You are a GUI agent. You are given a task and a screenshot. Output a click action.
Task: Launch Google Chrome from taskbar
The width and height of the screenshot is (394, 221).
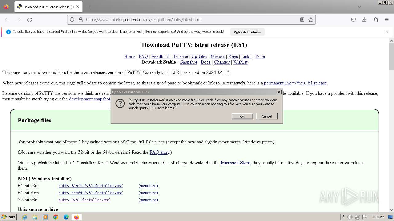(x=56, y=217)
